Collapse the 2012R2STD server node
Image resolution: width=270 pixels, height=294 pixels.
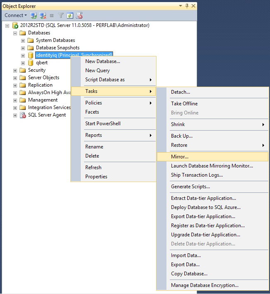click(x=7, y=26)
